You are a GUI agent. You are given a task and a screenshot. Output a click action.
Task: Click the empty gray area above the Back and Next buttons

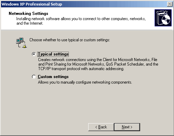(x=87, y=104)
